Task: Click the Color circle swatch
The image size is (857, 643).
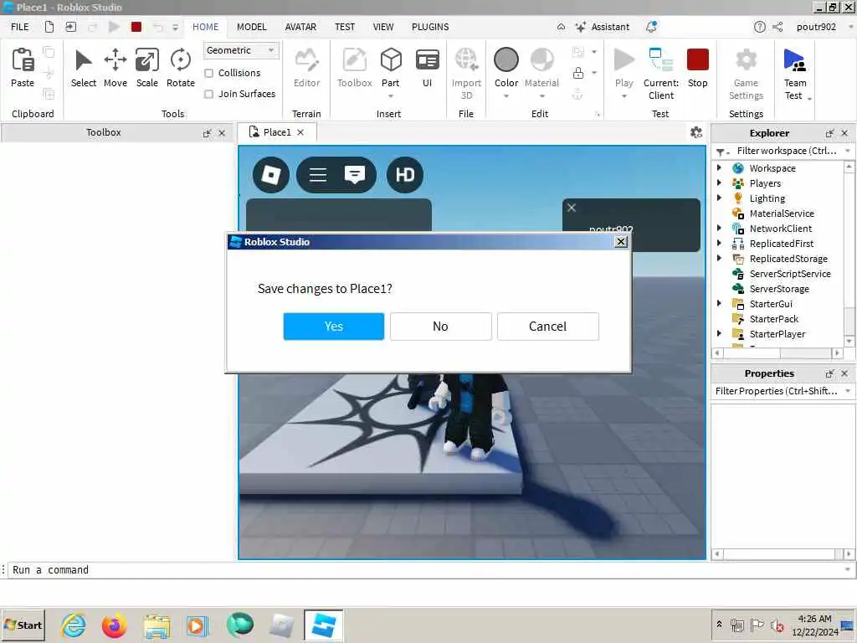Action: click(506, 59)
